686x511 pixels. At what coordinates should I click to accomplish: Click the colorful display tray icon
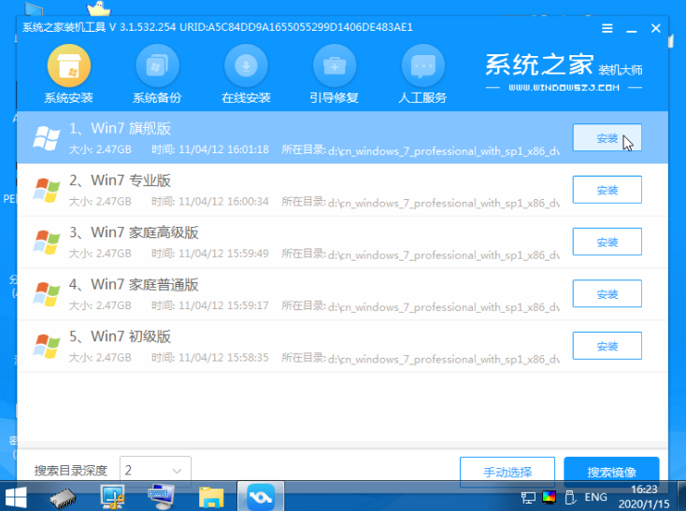point(549,497)
